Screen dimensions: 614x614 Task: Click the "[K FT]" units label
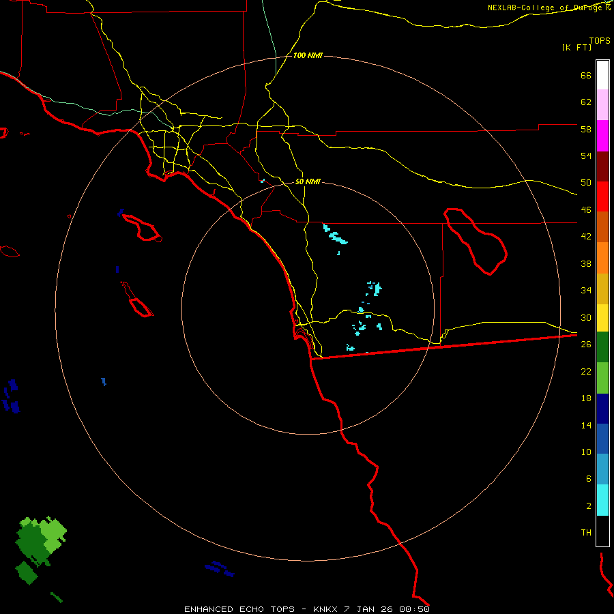576,48
